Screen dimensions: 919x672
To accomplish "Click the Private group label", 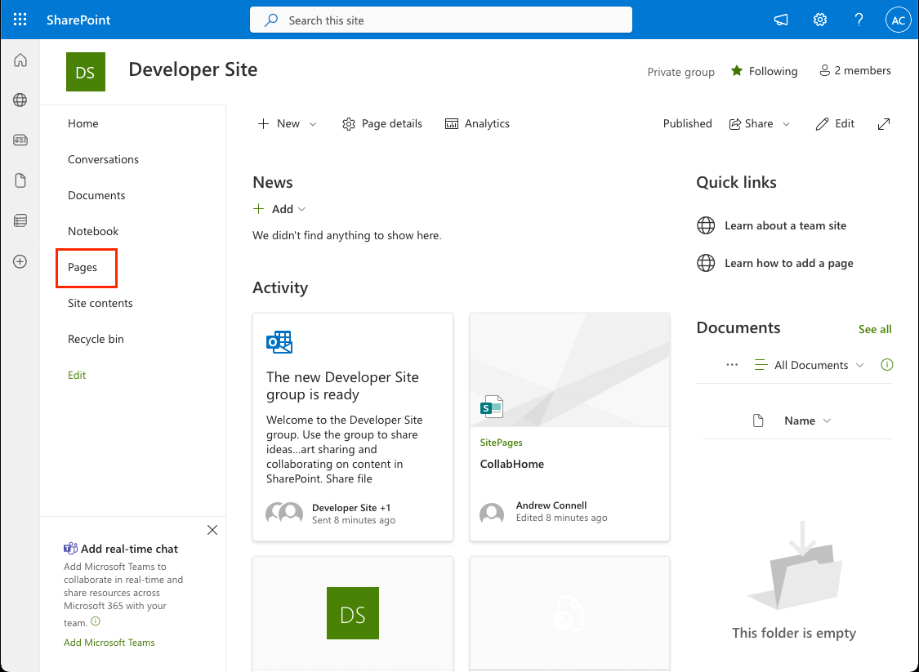I will 681,72.
